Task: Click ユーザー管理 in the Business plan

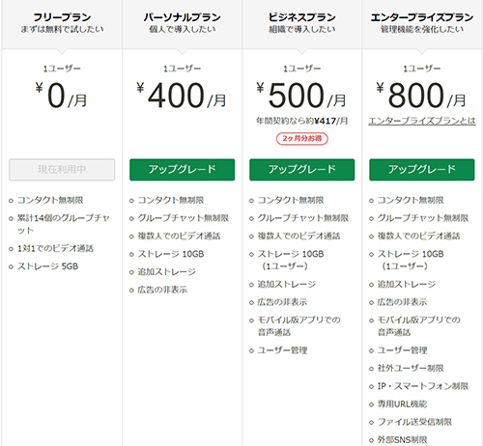Action: point(282,350)
